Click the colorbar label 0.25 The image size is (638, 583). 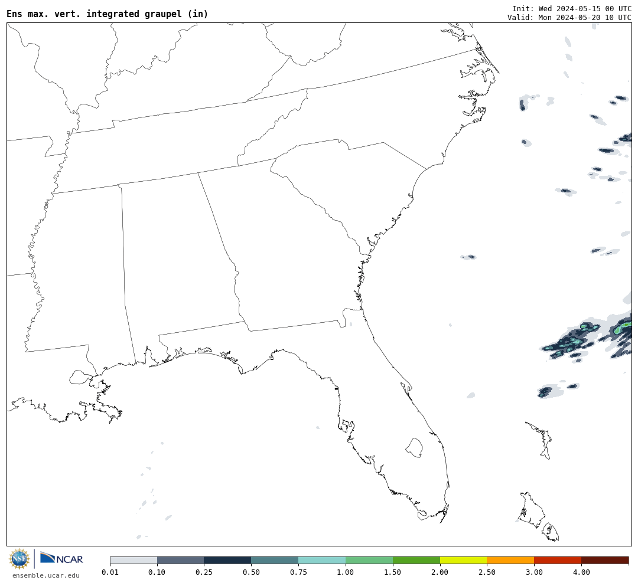pos(204,572)
